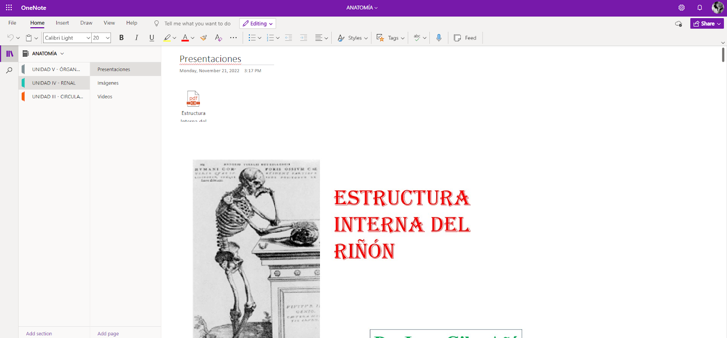The height and width of the screenshot is (338, 727).
Task: Click Add page link
Action: (x=108, y=333)
